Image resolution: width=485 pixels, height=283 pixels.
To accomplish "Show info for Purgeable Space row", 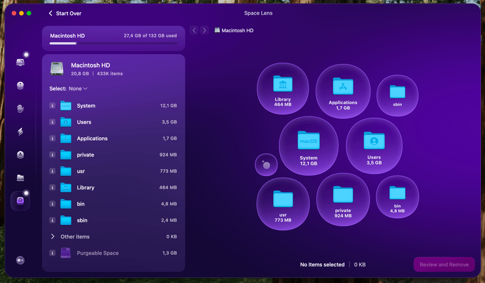I will tap(52, 253).
